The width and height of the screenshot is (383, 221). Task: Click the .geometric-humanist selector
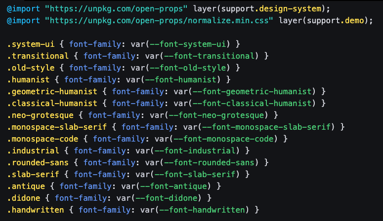click(x=52, y=92)
